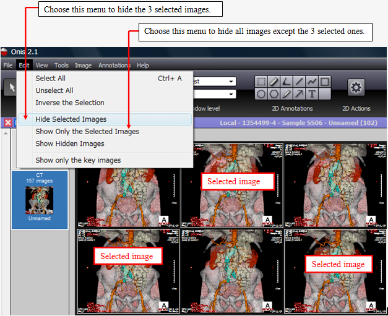This screenshot has height=316, width=388.
Task: Open the Tools menu
Action: point(61,66)
